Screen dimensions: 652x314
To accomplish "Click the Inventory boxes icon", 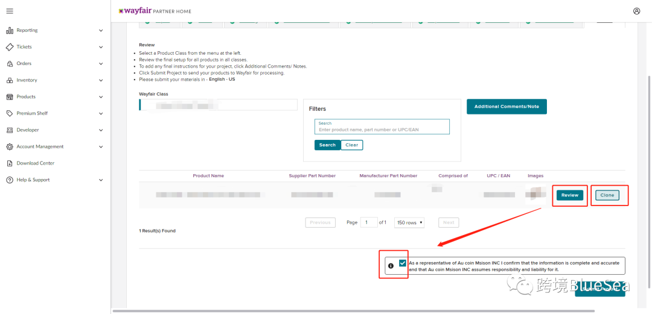I will coord(10,80).
